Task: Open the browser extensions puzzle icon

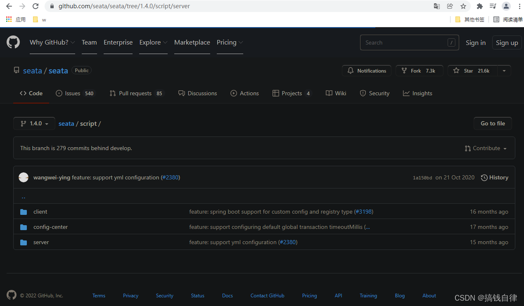Action: click(479, 6)
